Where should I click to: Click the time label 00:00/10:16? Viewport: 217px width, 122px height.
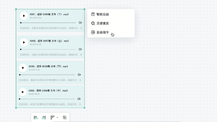[x=34, y=70]
